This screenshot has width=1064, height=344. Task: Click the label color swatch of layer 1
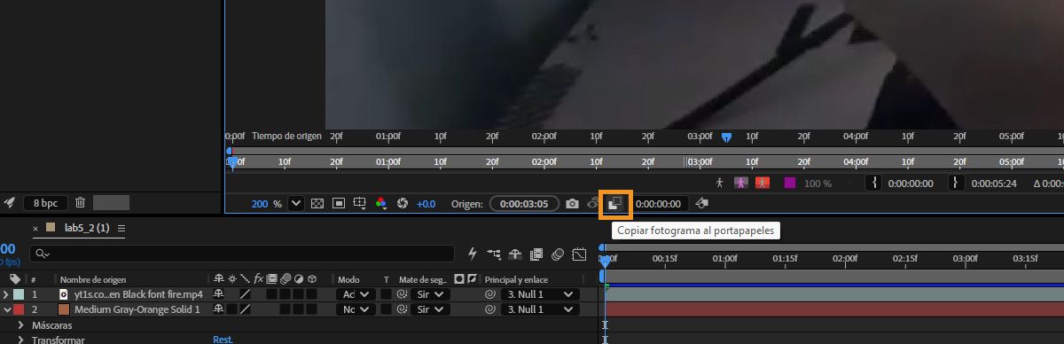point(19,294)
